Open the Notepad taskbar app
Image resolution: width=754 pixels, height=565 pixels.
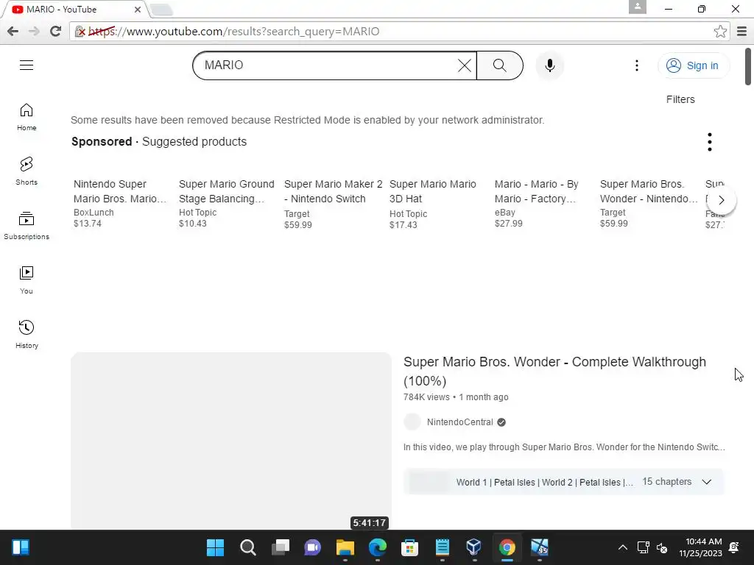coord(442,547)
